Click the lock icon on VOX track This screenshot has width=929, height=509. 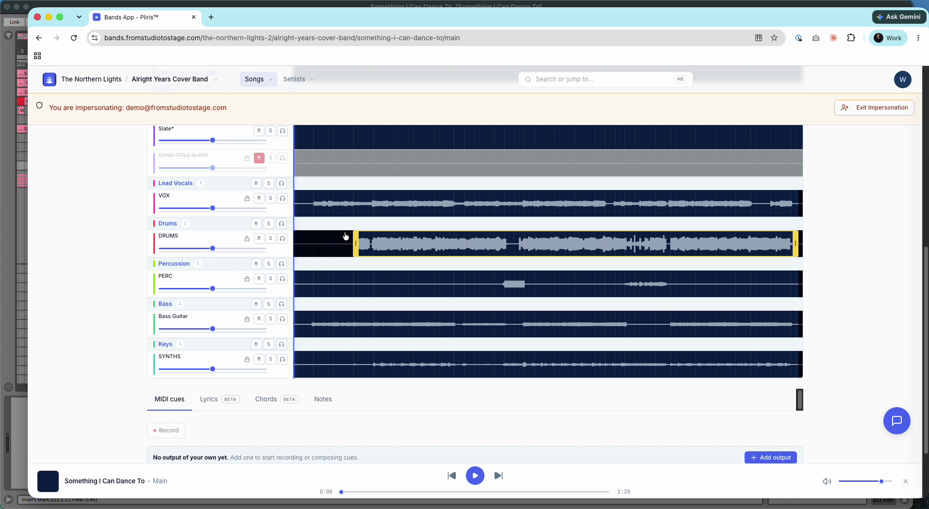click(x=247, y=198)
